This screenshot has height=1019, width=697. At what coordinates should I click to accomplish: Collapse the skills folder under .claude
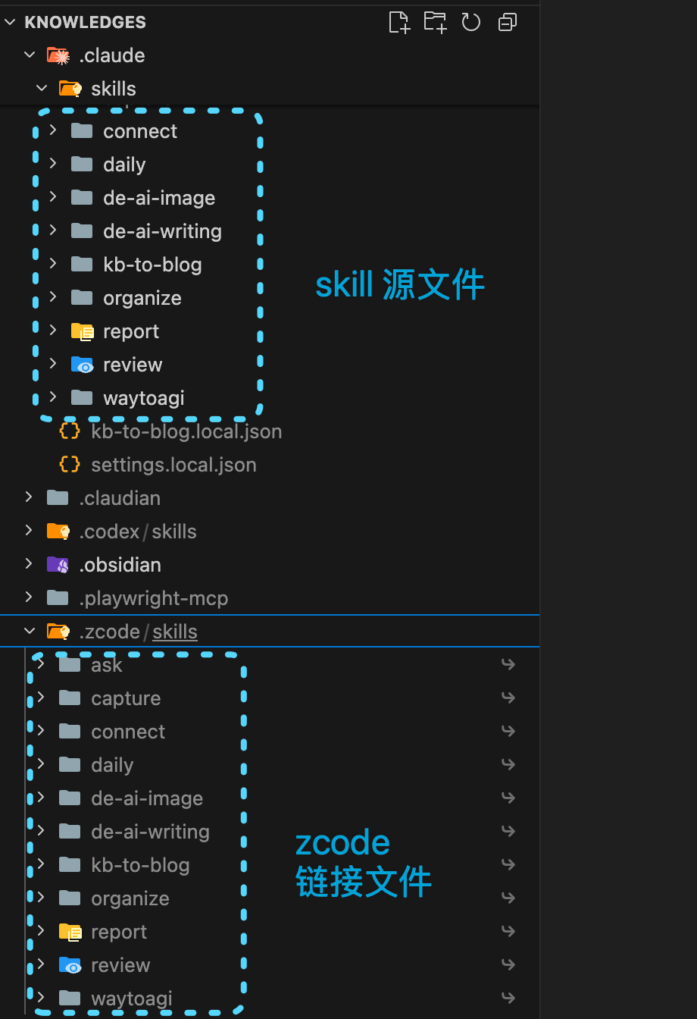point(42,89)
